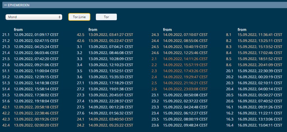Select gate line 16.4 entry
This screenshot has height=132, width=287.
point(230,125)
